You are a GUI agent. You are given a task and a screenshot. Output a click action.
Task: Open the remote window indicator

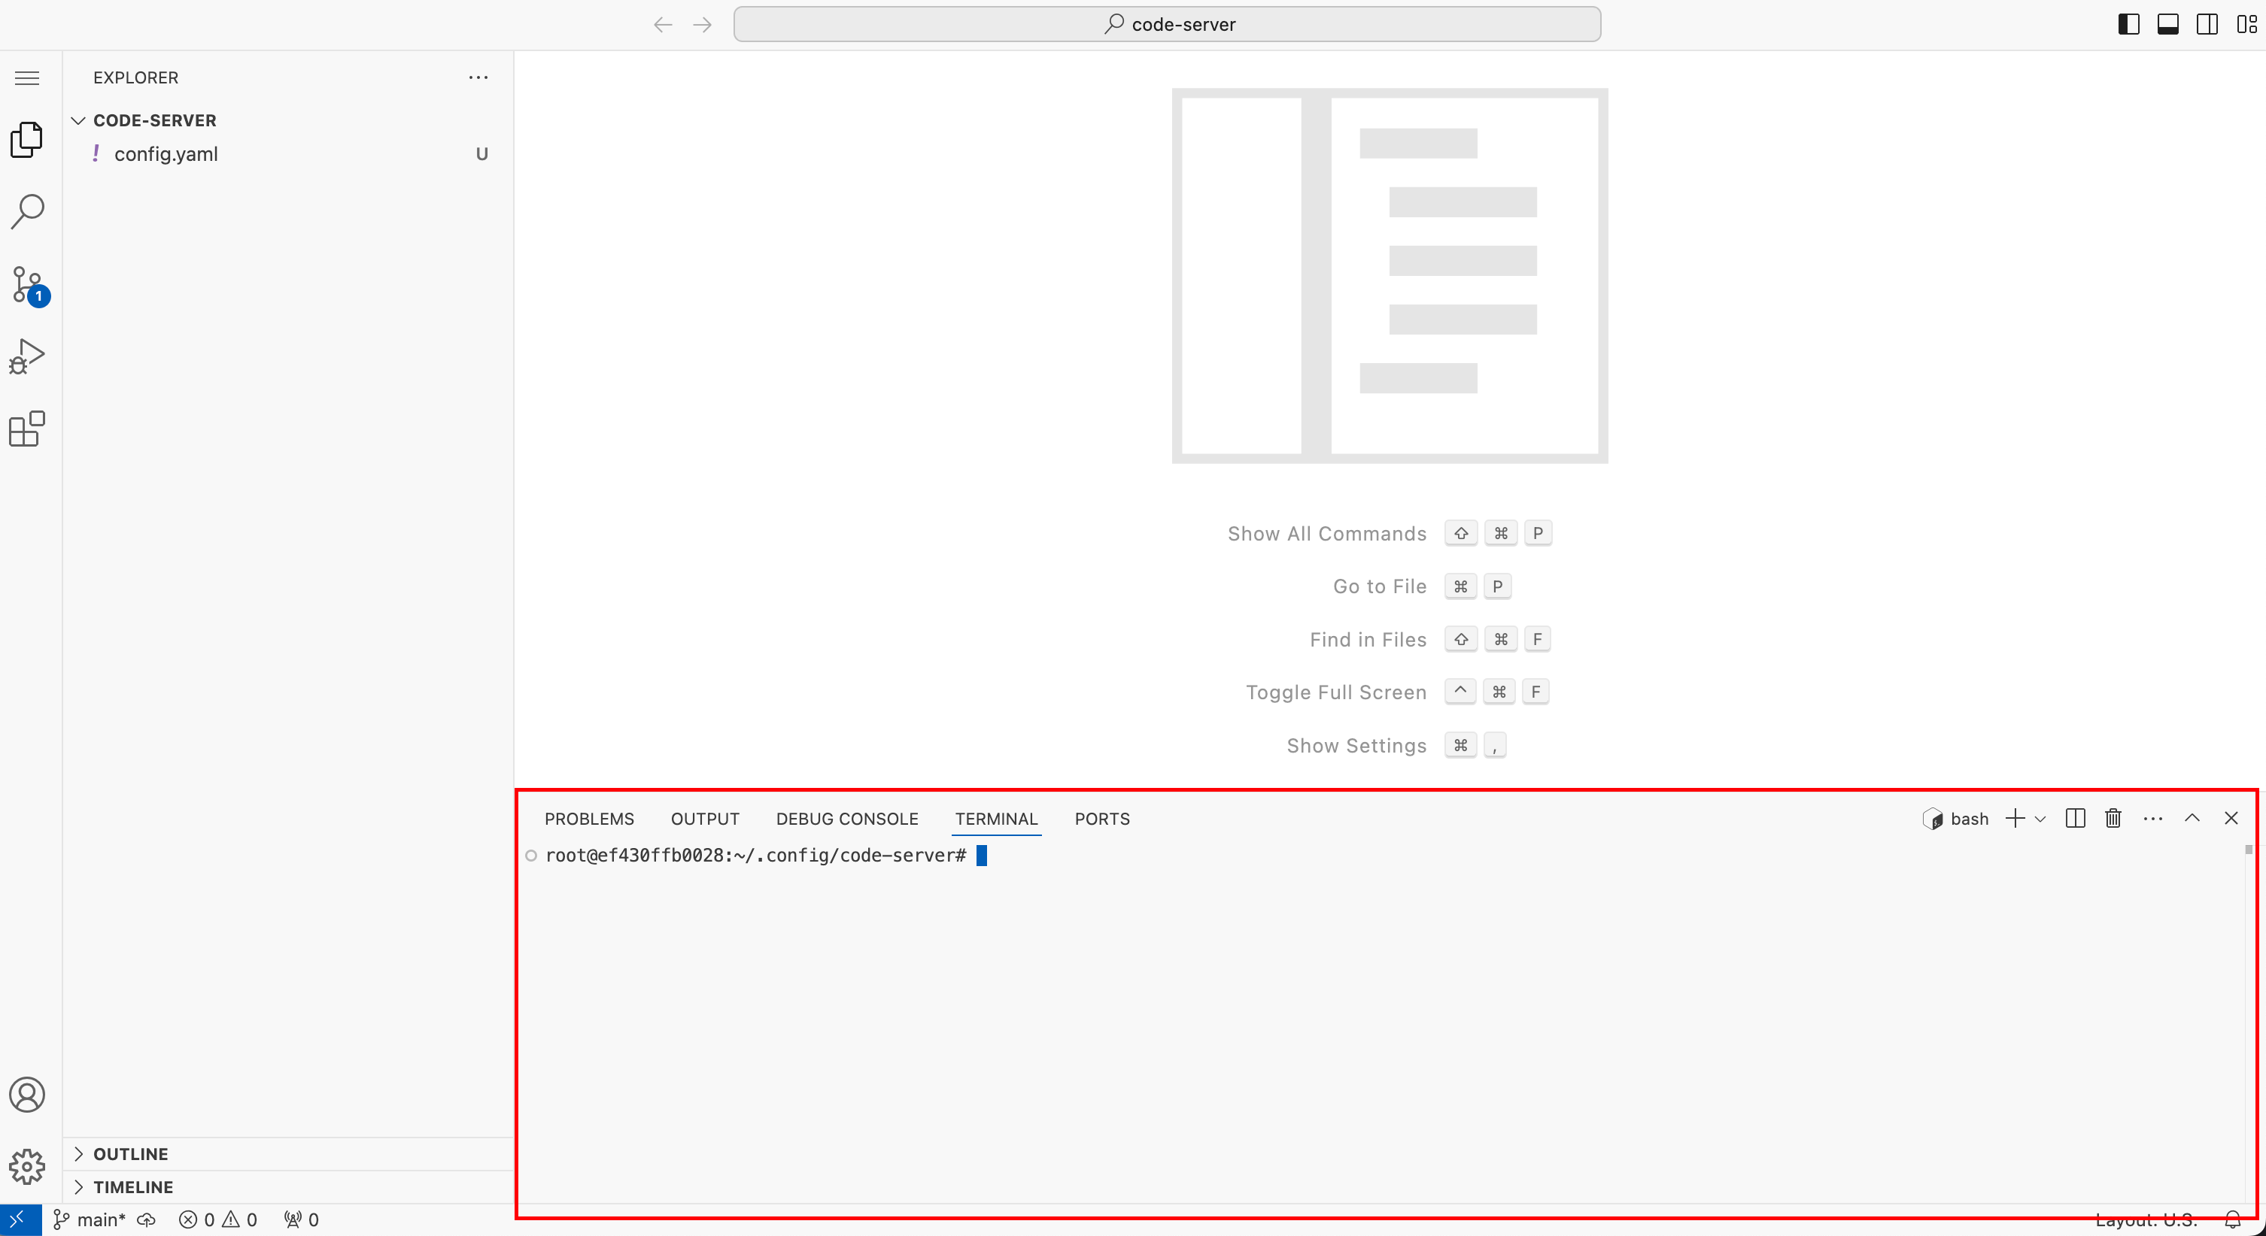(20, 1219)
